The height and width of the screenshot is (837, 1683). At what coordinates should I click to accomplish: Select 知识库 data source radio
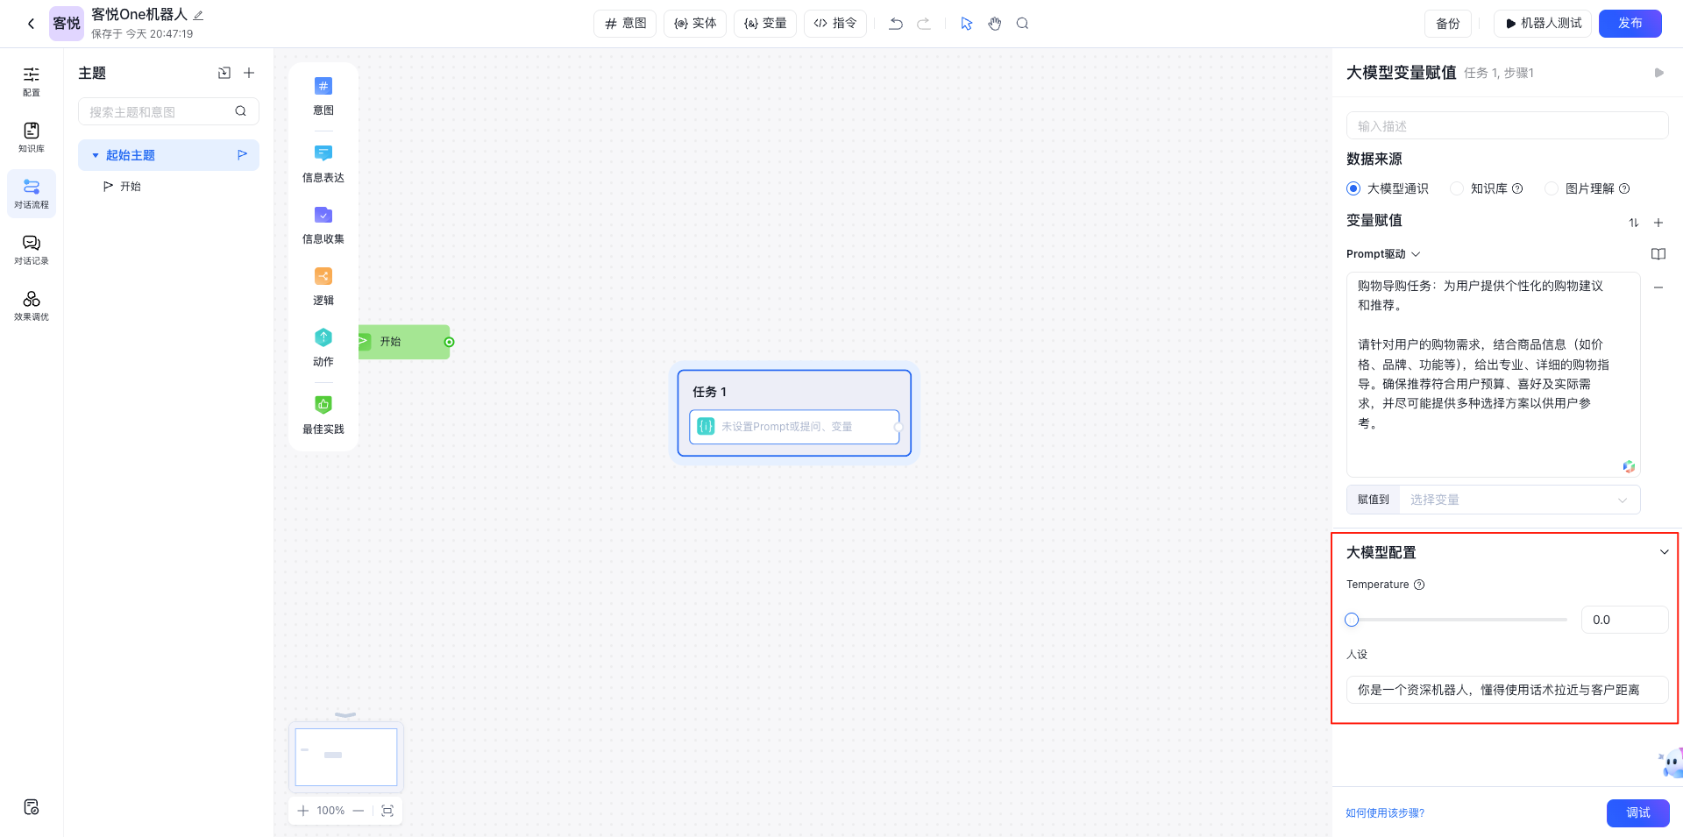coord(1457,188)
